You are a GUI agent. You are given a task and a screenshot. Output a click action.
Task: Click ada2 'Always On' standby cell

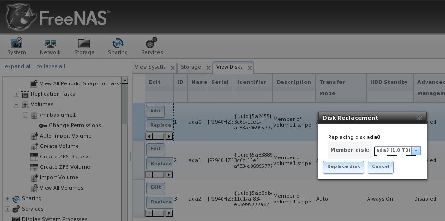click(x=380, y=199)
